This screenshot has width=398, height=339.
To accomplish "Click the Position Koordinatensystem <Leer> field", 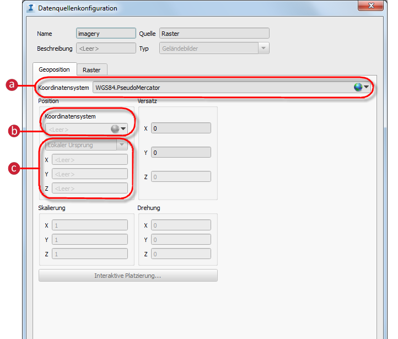I will point(87,129).
